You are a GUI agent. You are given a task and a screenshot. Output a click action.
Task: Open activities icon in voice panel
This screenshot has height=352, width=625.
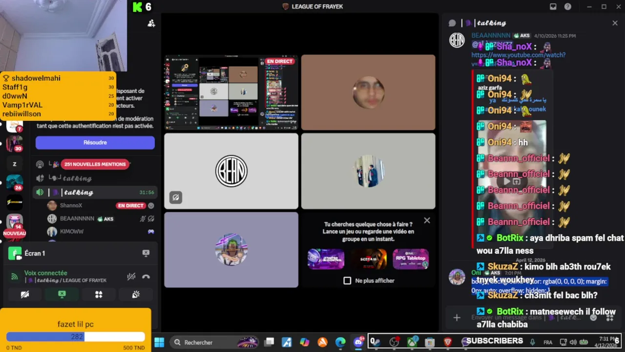99,294
